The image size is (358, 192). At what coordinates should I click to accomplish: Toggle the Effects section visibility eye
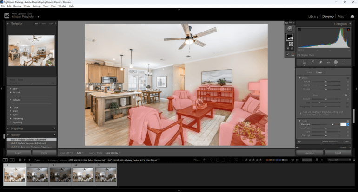coord(348,78)
